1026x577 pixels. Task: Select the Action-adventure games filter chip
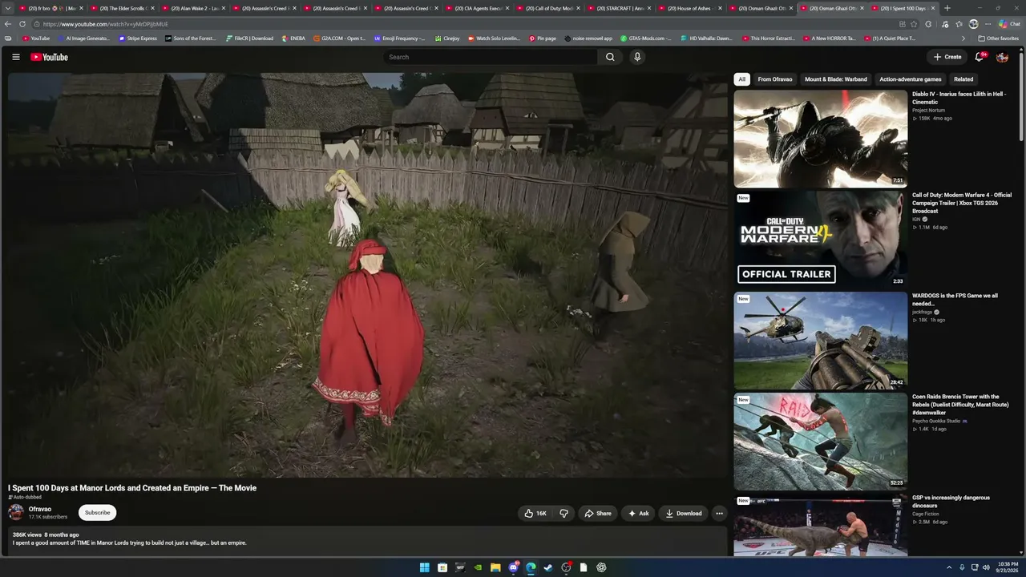(x=910, y=79)
